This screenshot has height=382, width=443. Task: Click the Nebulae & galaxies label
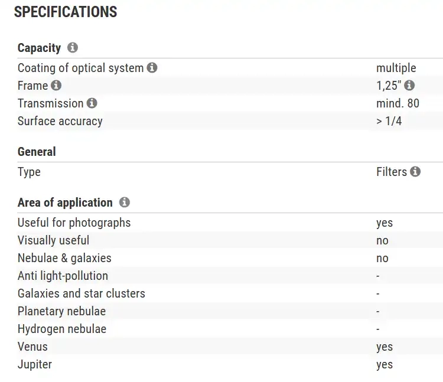[x=64, y=258]
